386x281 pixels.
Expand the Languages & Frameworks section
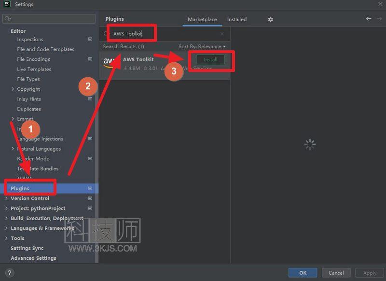pyautogui.click(x=6, y=228)
